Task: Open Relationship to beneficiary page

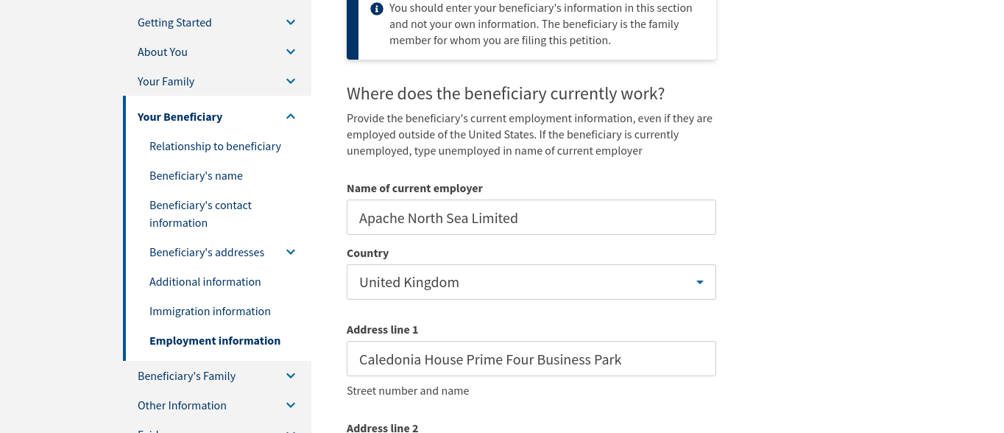Action: tap(215, 147)
